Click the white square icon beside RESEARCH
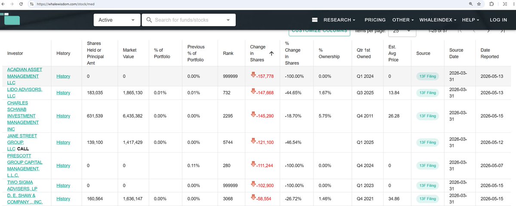The height and width of the screenshot is (206, 516). tap(314, 20)
